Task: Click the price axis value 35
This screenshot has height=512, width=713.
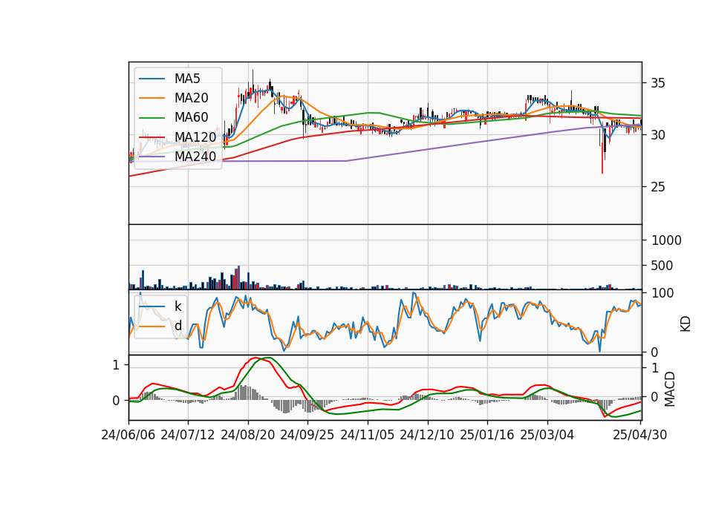Action: [658, 83]
